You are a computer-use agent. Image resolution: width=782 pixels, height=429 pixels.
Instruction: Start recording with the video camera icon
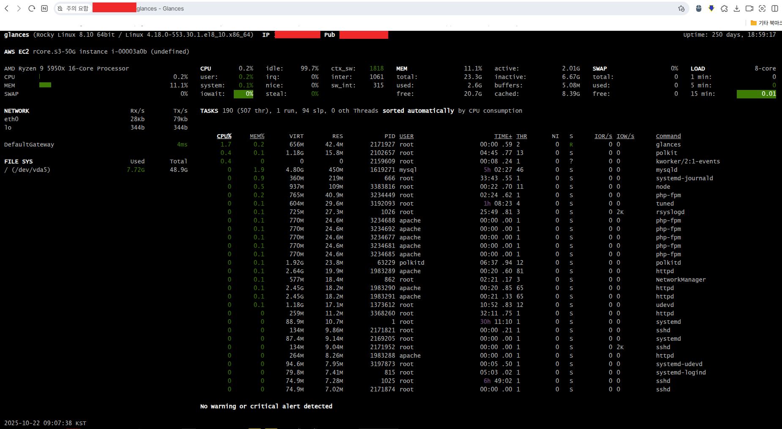749,8
